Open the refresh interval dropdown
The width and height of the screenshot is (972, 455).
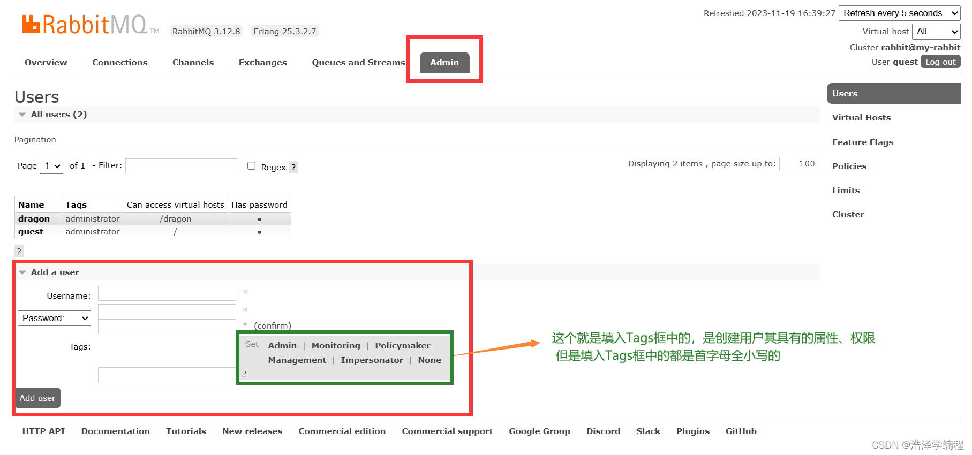[900, 13]
